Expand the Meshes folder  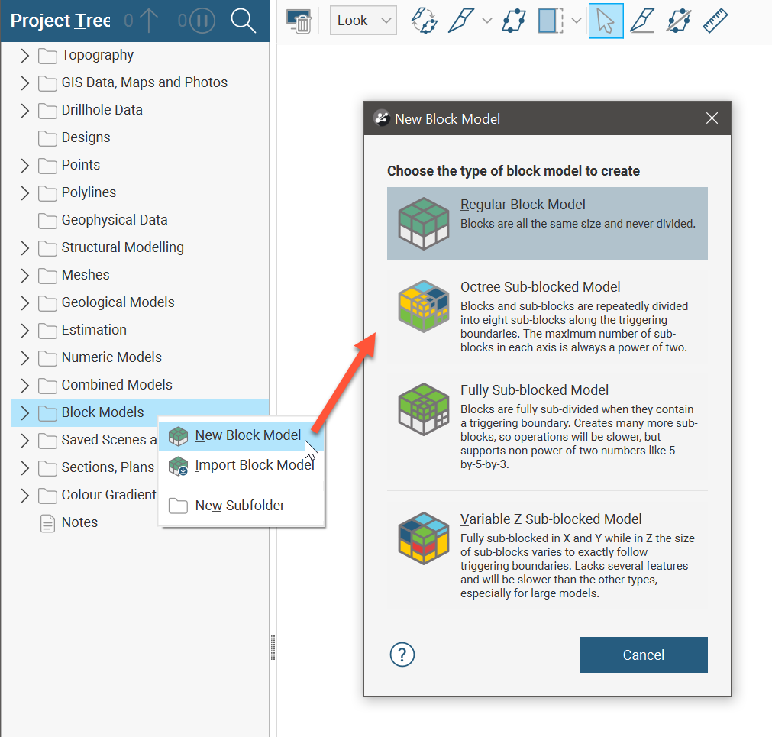pyautogui.click(x=25, y=276)
